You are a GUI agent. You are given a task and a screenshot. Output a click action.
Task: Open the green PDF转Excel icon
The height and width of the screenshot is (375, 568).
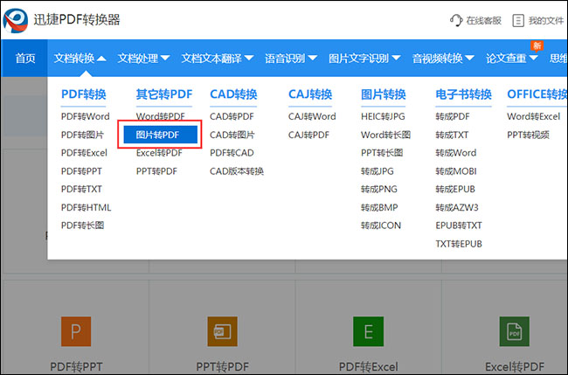pyautogui.click(x=369, y=331)
